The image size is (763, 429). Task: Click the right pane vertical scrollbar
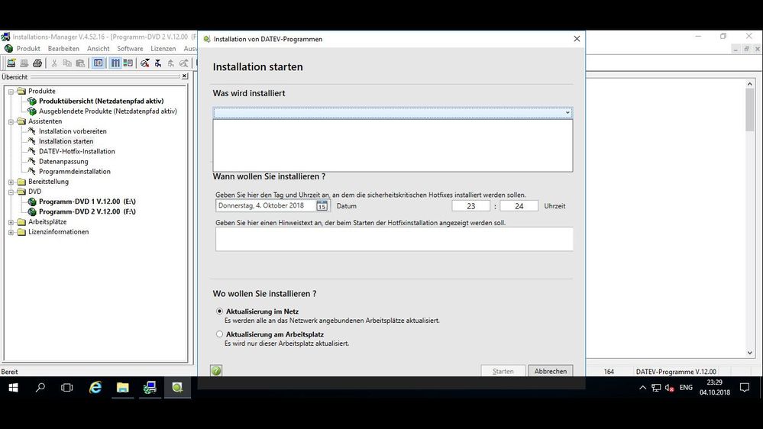750,229
